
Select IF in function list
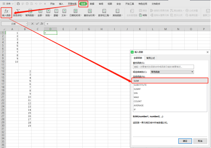click(x=170, y=109)
